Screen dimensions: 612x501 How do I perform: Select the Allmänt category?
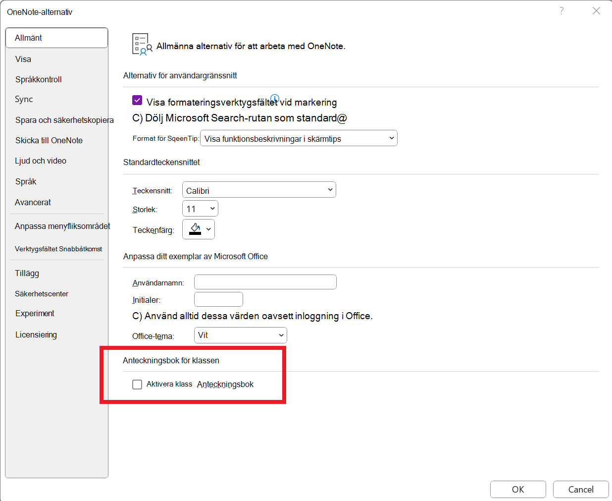pos(56,38)
